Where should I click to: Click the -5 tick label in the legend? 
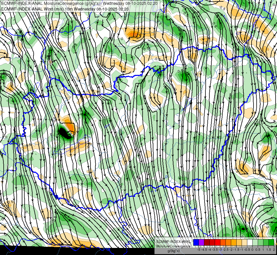click(x=199, y=250)
